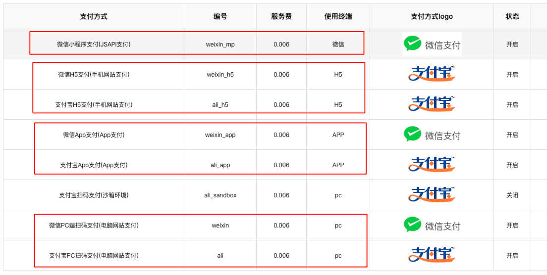This screenshot has width=547, height=275.
Task: Click the Alipay logo in ali_sandbox row
Action: (x=432, y=195)
